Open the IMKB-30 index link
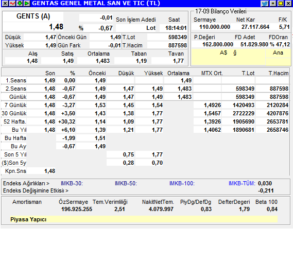The image size is (293, 279). tap(72, 183)
